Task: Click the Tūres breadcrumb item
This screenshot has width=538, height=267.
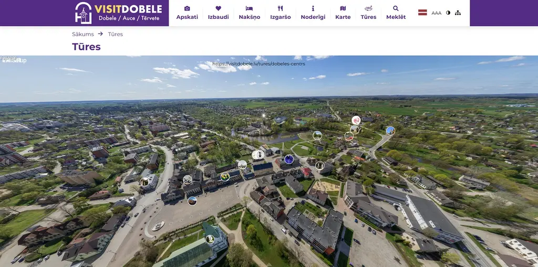Action: pos(115,34)
